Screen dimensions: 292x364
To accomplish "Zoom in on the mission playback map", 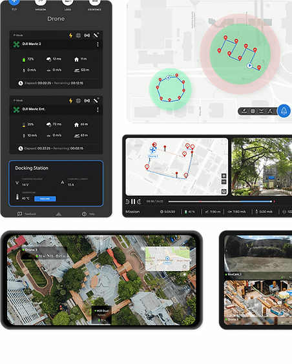I will point(224,176).
